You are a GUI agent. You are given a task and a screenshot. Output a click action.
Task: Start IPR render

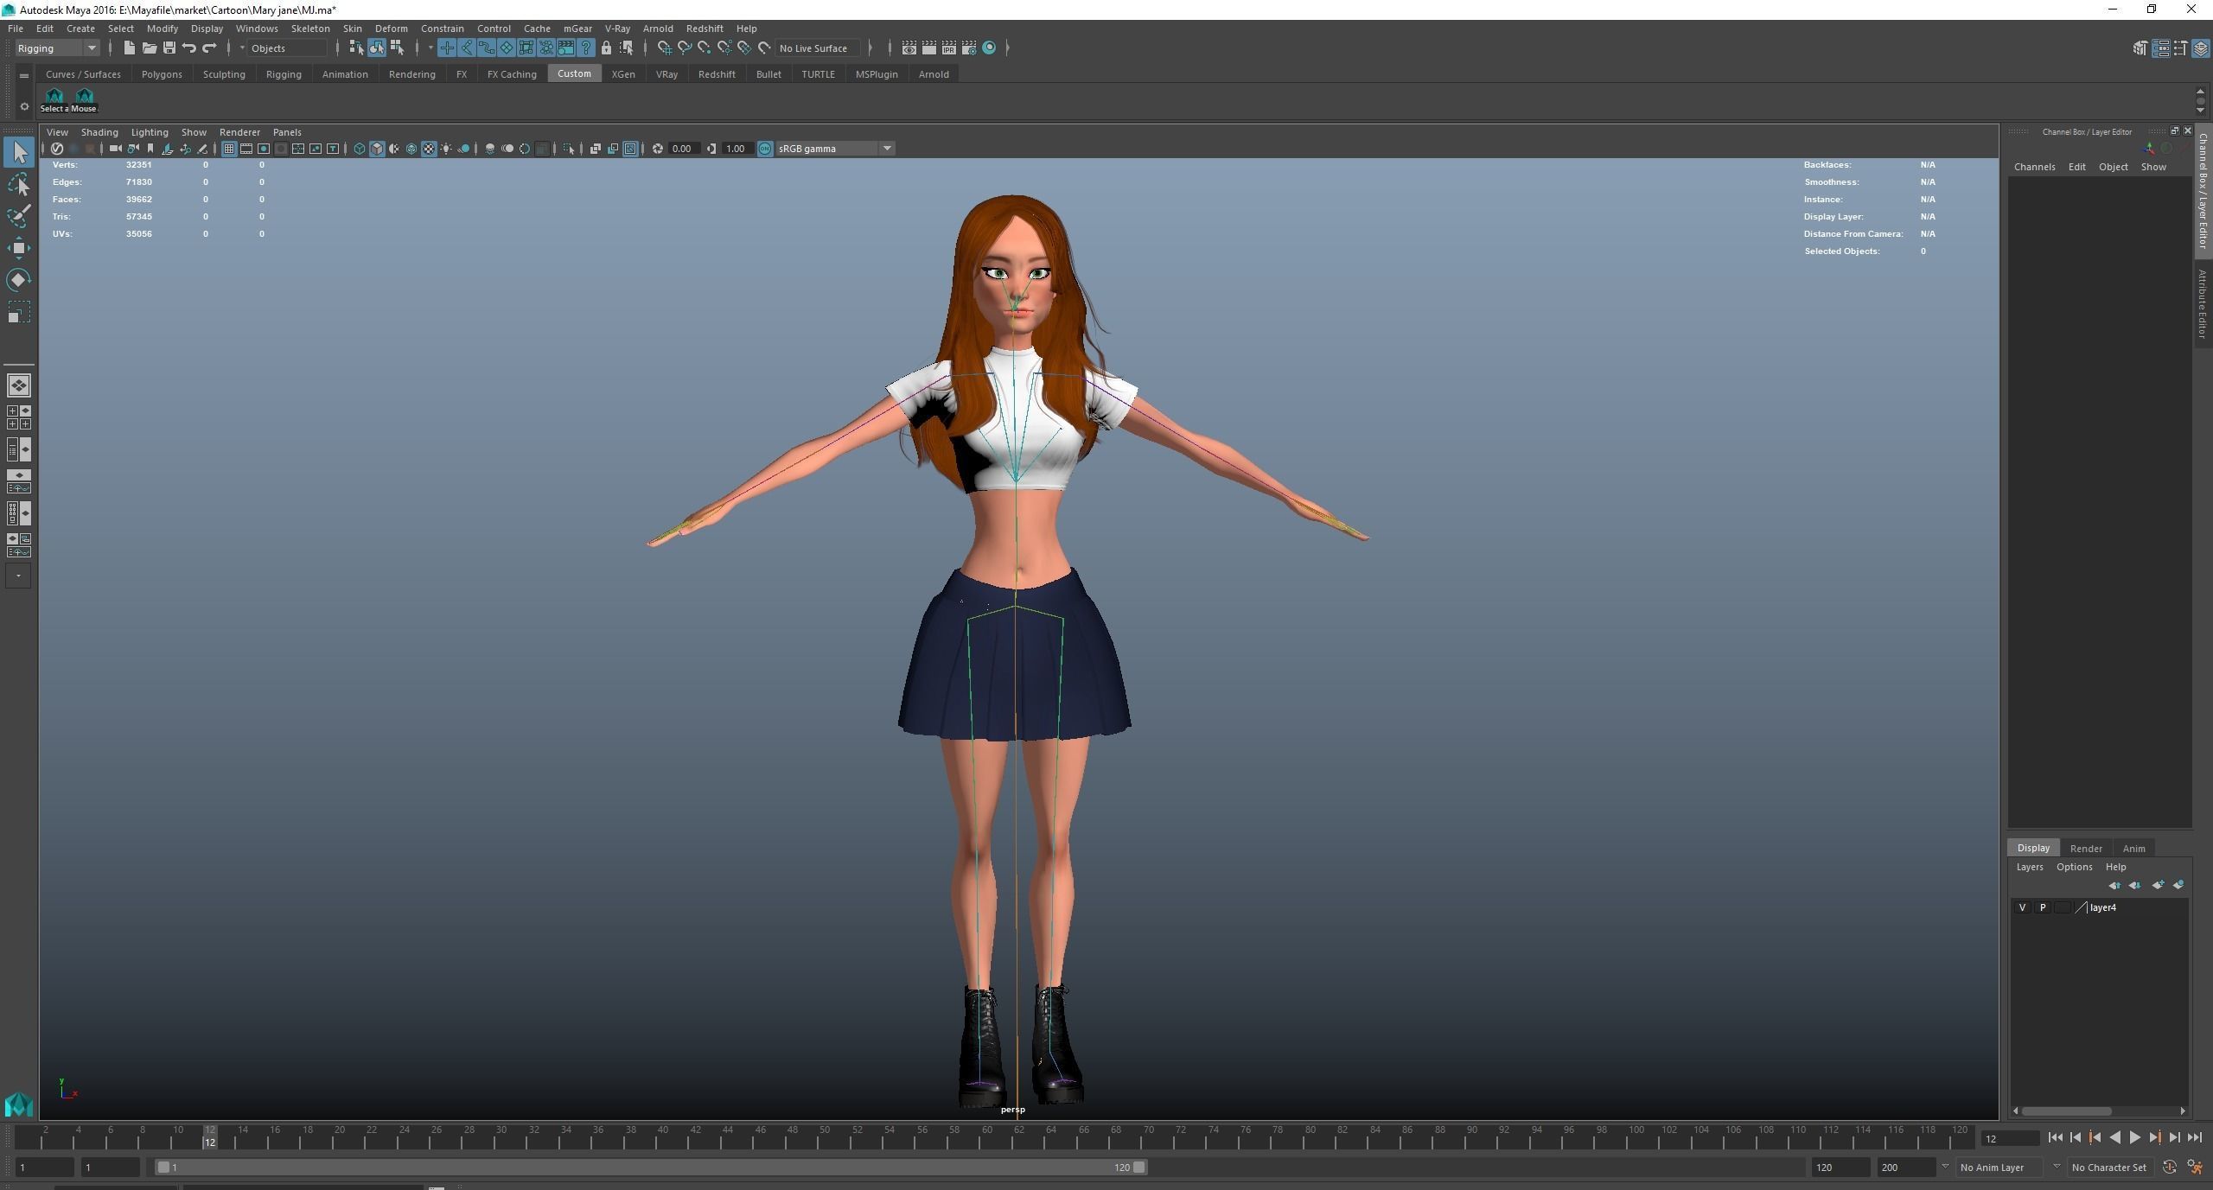(x=949, y=48)
